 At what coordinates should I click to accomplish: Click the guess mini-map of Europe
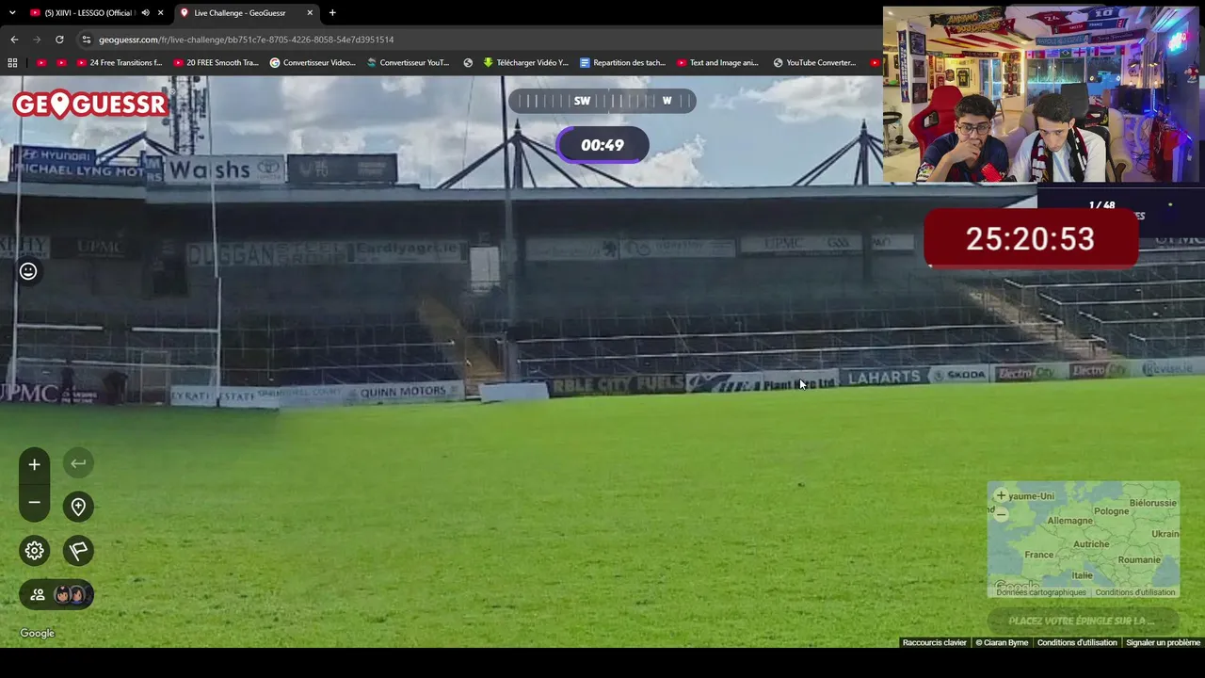point(1084,540)
